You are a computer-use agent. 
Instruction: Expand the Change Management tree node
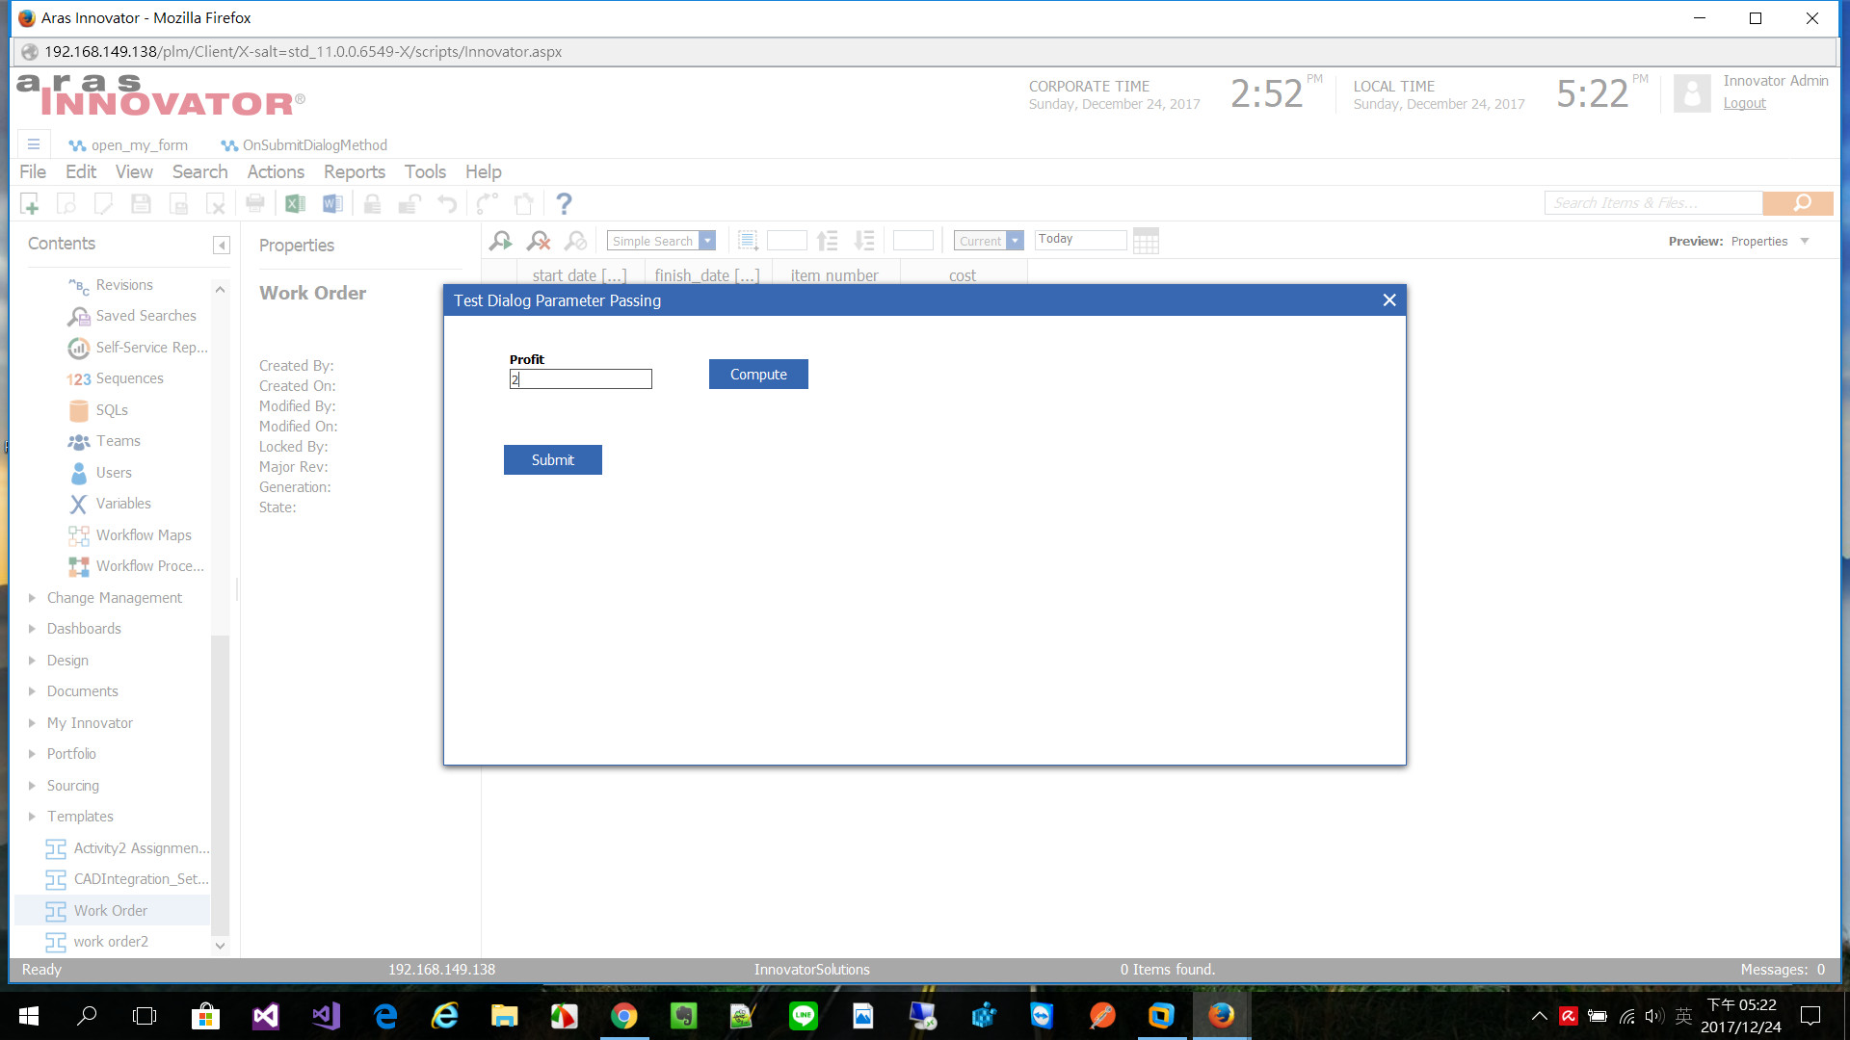click(x=32, y=598)
